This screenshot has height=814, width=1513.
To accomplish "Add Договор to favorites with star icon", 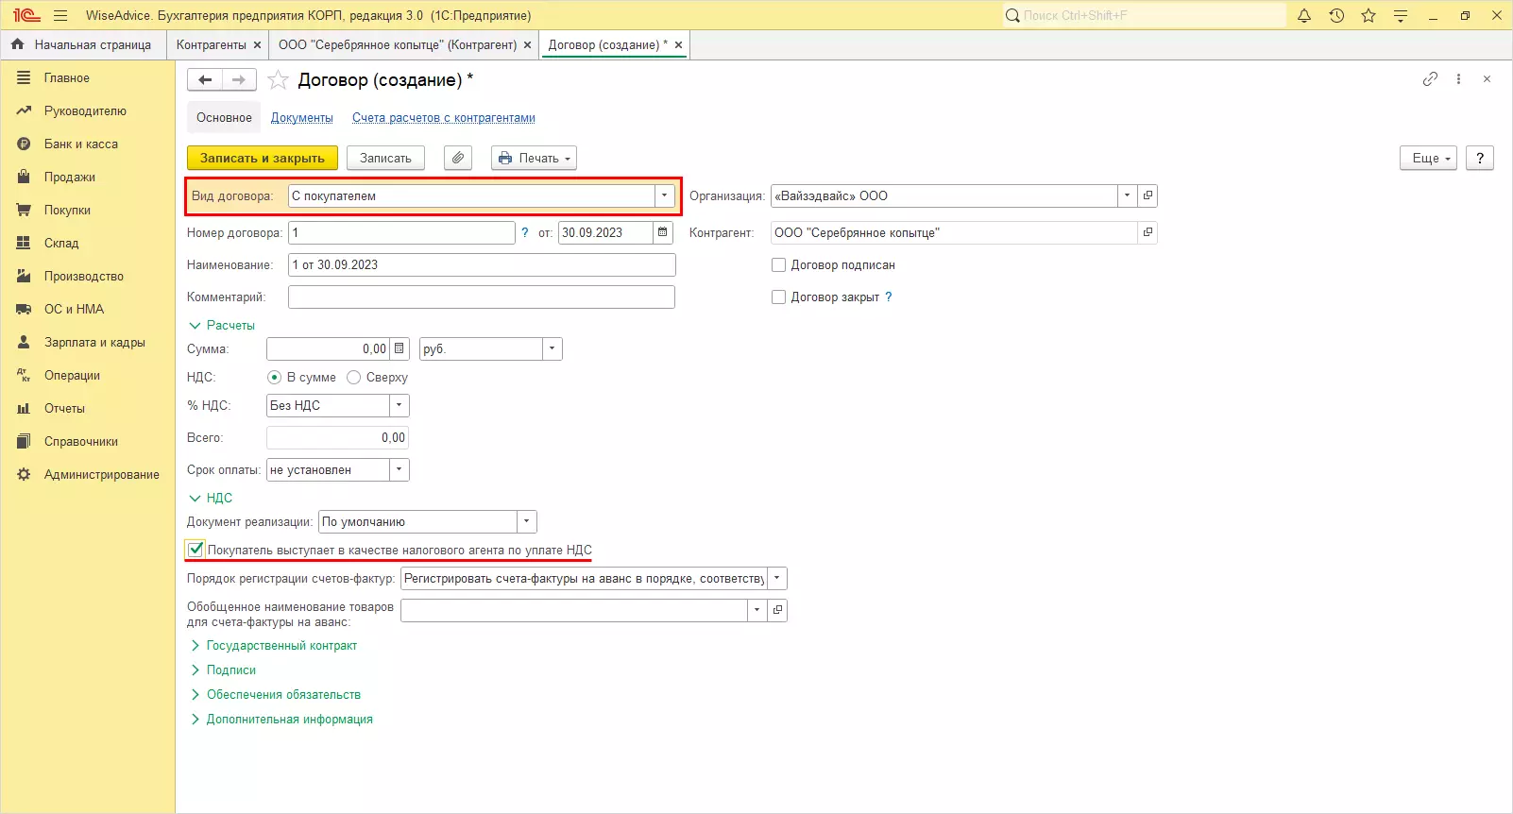I will click(x=278, y=80).
